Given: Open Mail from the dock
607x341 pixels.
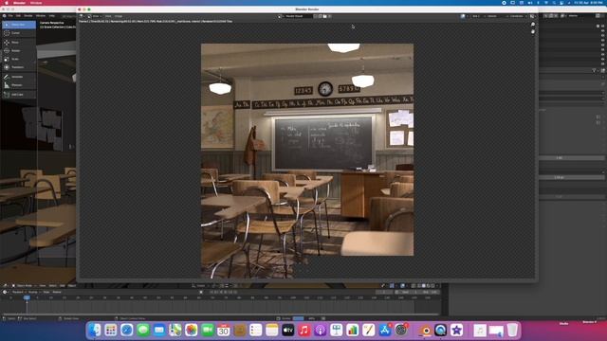Looking at the screenshot, I should [x=159, y=331].
